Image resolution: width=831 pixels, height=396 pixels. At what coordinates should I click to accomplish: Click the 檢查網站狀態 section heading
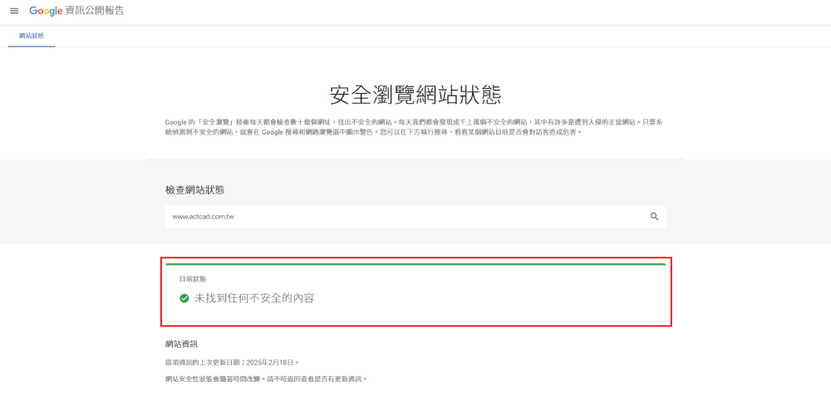[195, 190]
